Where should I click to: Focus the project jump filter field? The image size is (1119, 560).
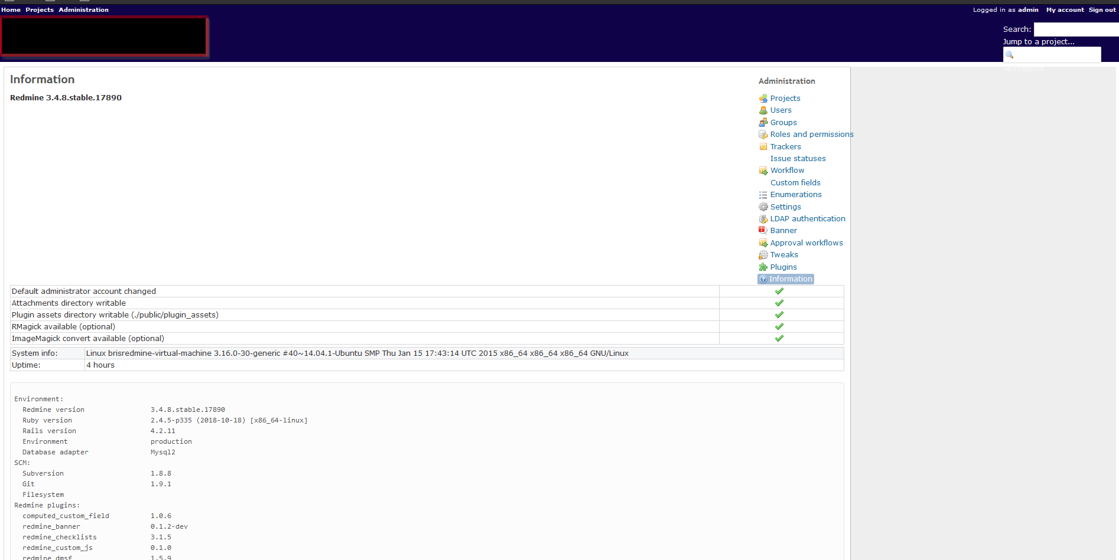click(x=1052, y=55)
